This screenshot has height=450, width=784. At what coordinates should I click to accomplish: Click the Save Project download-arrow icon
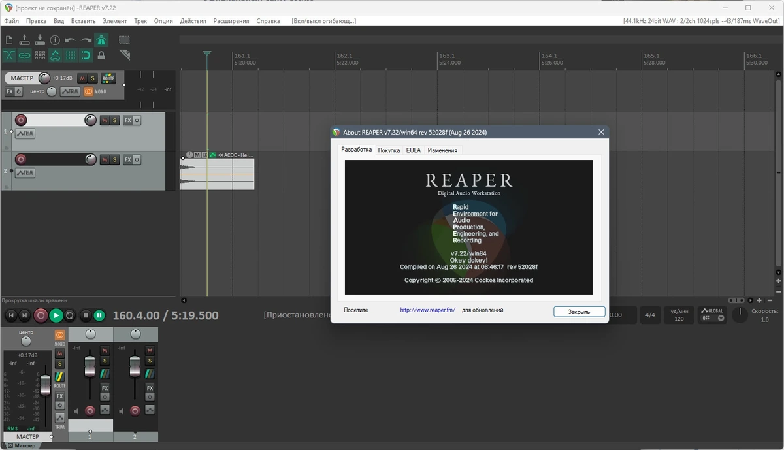point(40,40)
